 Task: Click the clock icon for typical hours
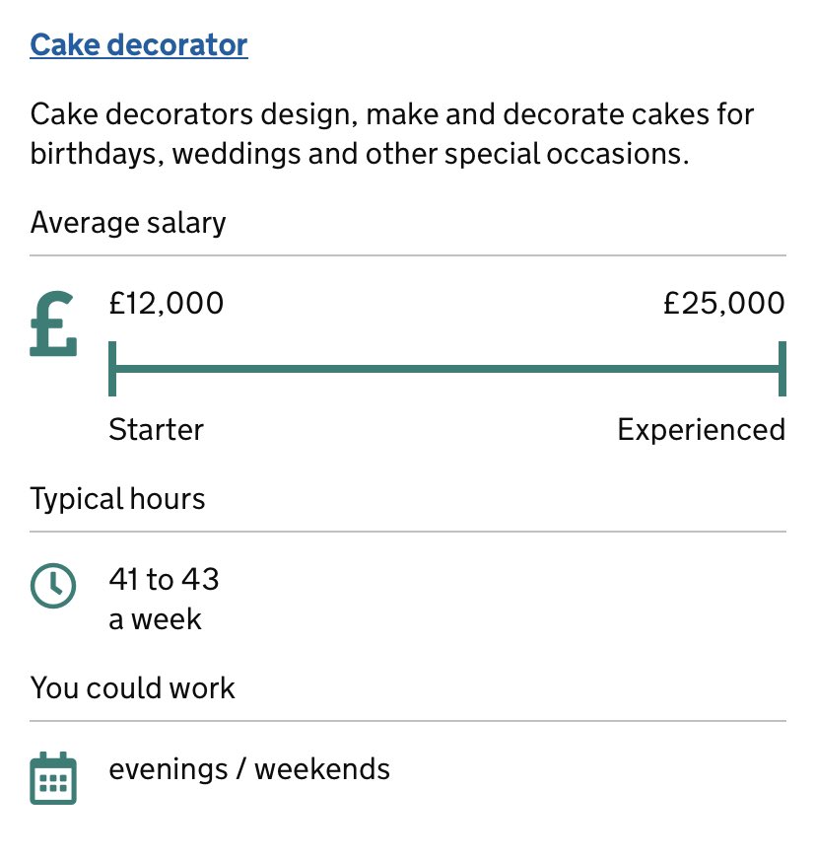[x=53, y=586]
